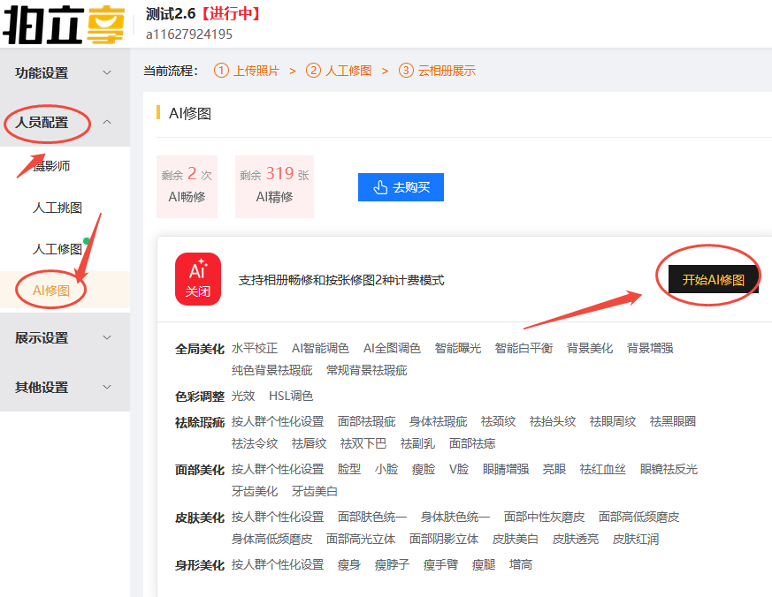Viewport: 772px width, 597px height.
Task: Expand the 展示设置 sidebar section
Action: (x=65, y=338)
